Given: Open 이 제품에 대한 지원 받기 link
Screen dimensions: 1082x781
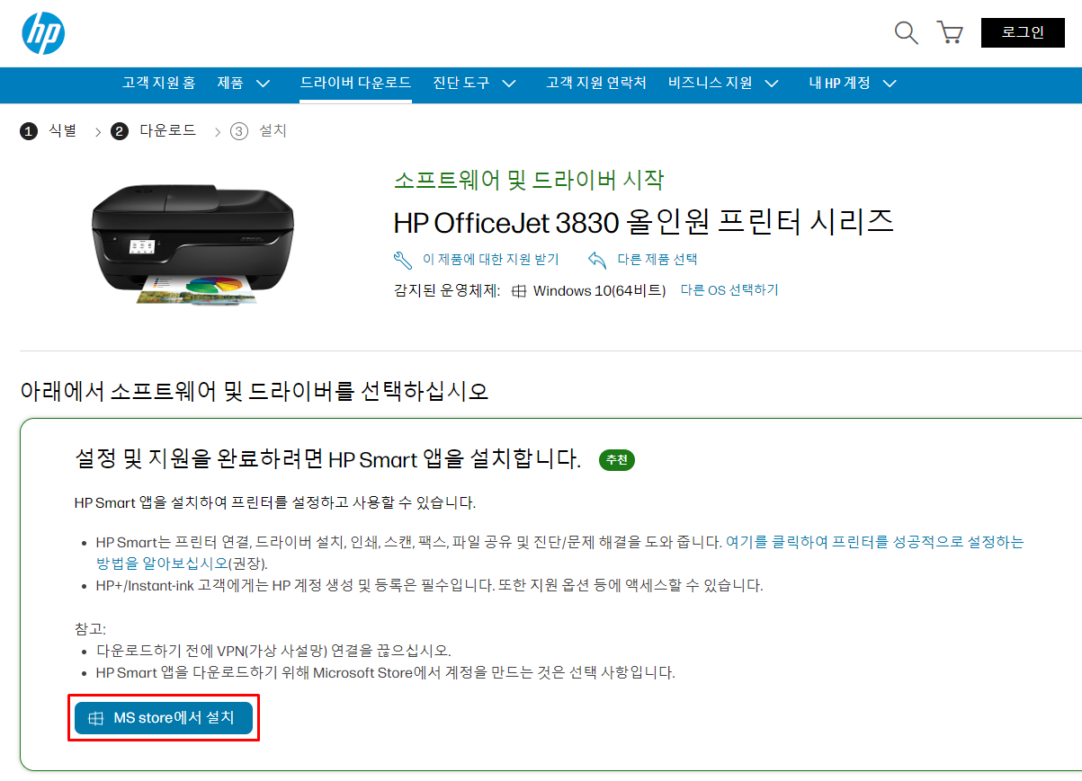Looking at the screenshot, I should (x=491, y=259).
